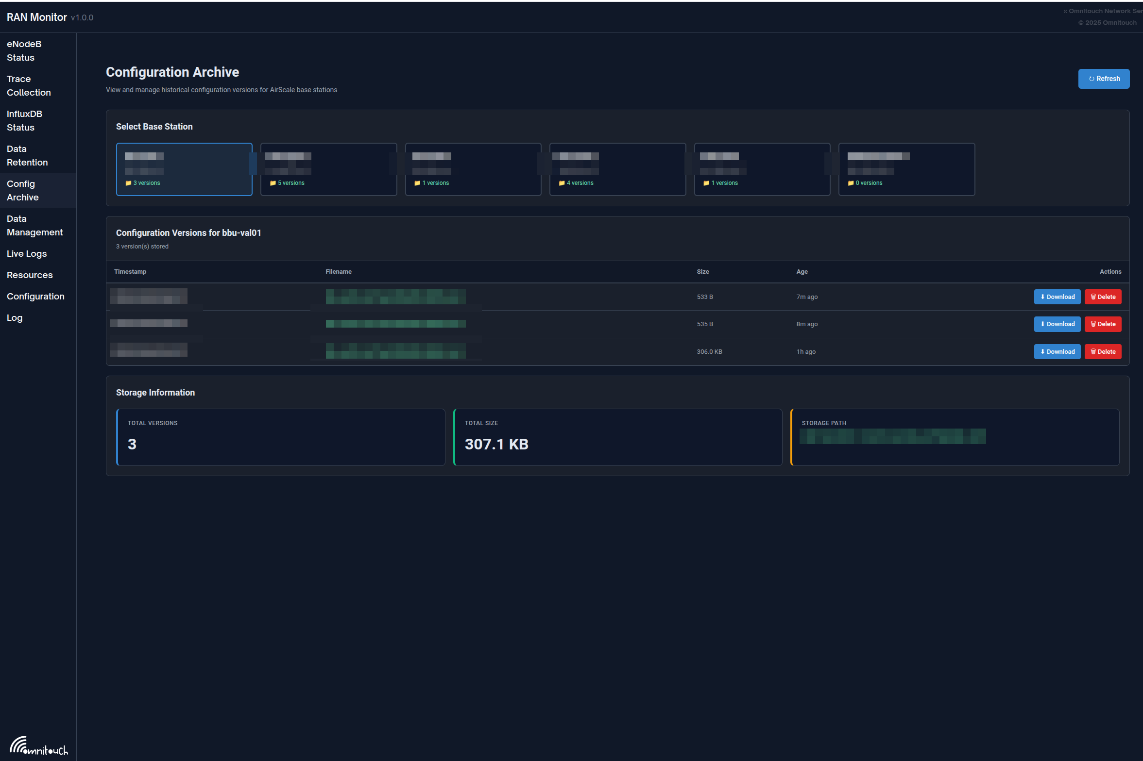The width and height of the screenshot is (1143, 761).
Task: Select the Configuration sidebar item
Action: pos(35,296)
